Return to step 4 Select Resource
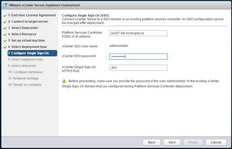The height and width of the screenshot is (149, 232). coord(22,34)
